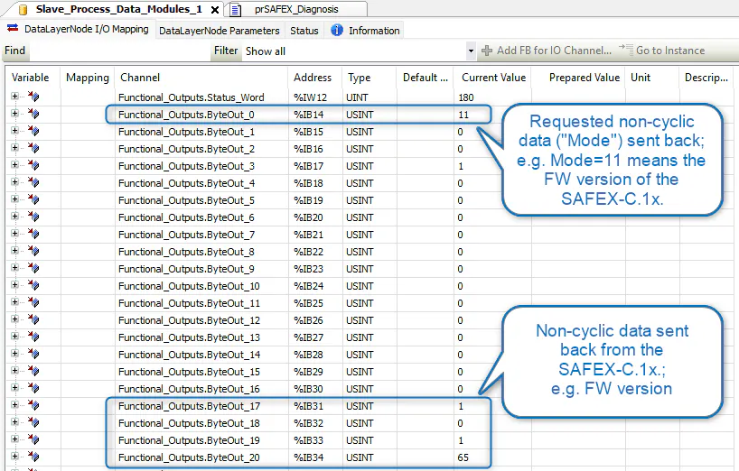Screen dimensions: 739x471
Task: Expand the ByteOut_0 row tree node
Action: coord(15,115)
